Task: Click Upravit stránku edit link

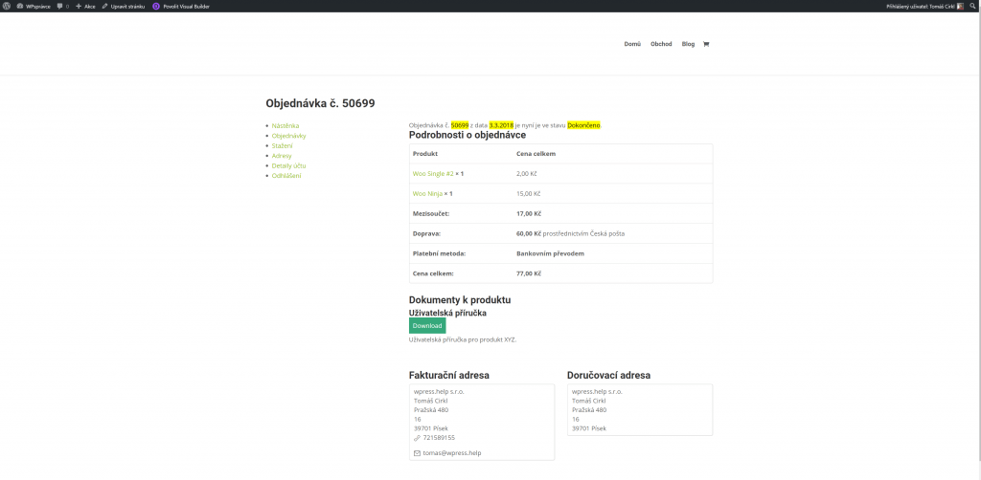Action: 124,7
